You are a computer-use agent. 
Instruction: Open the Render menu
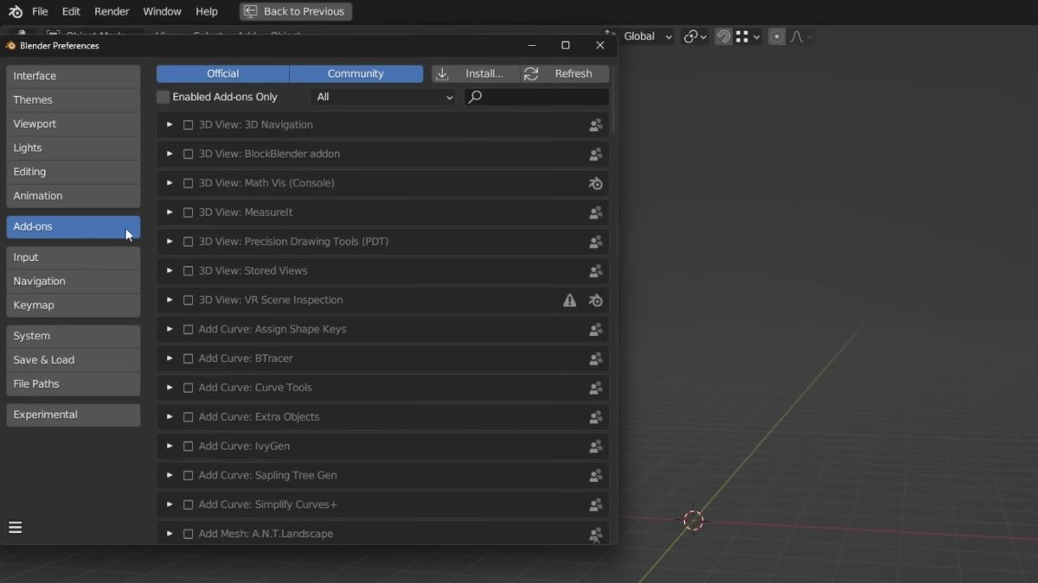112,11
